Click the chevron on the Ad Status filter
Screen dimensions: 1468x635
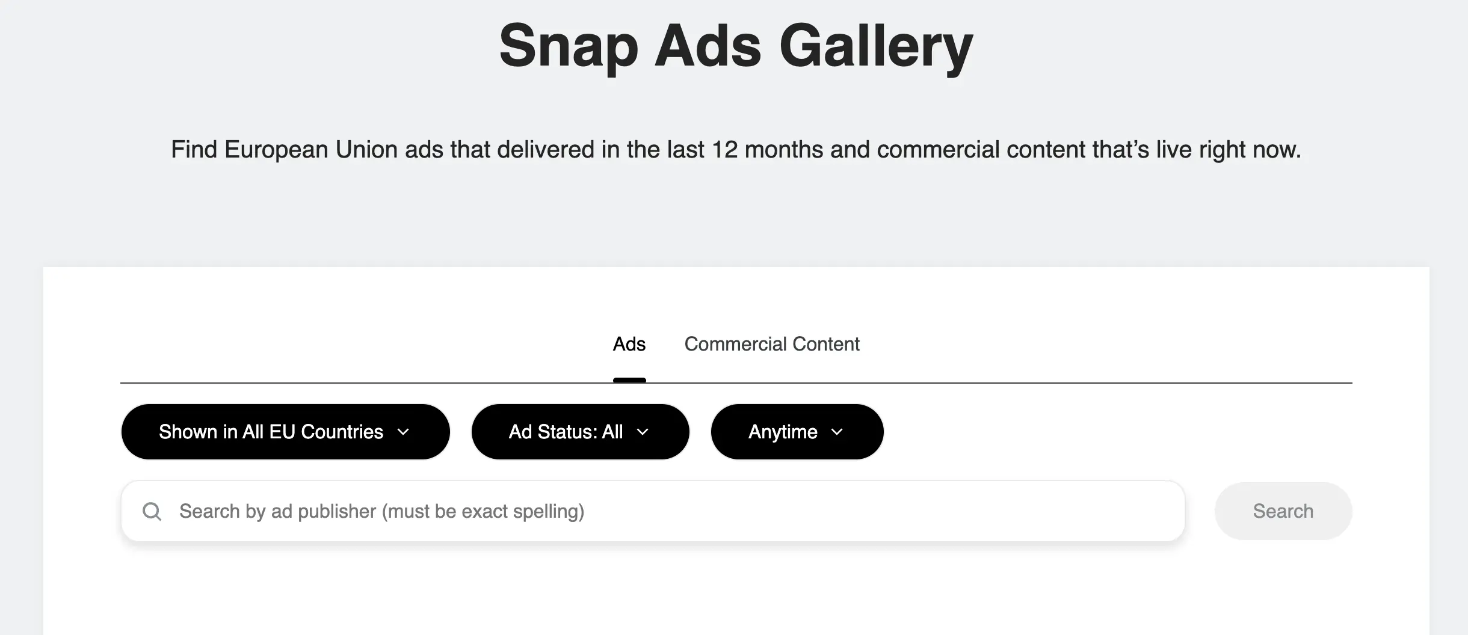pos(643,432)
